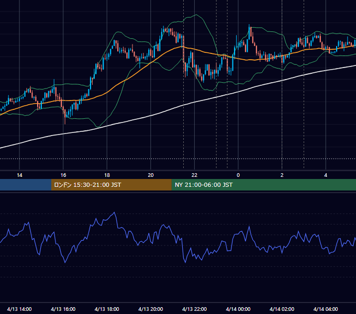
Task: Click the 4 hour label on price chart axis
Action: point(326,175)
